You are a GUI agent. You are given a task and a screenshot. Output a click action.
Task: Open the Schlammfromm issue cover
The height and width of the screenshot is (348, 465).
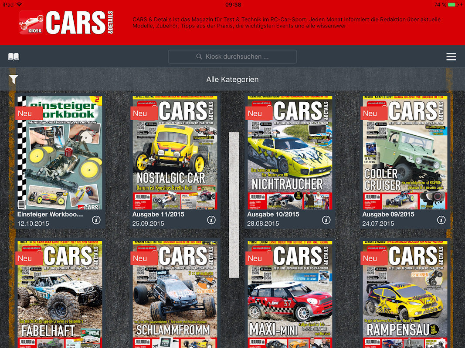point(175,294)
